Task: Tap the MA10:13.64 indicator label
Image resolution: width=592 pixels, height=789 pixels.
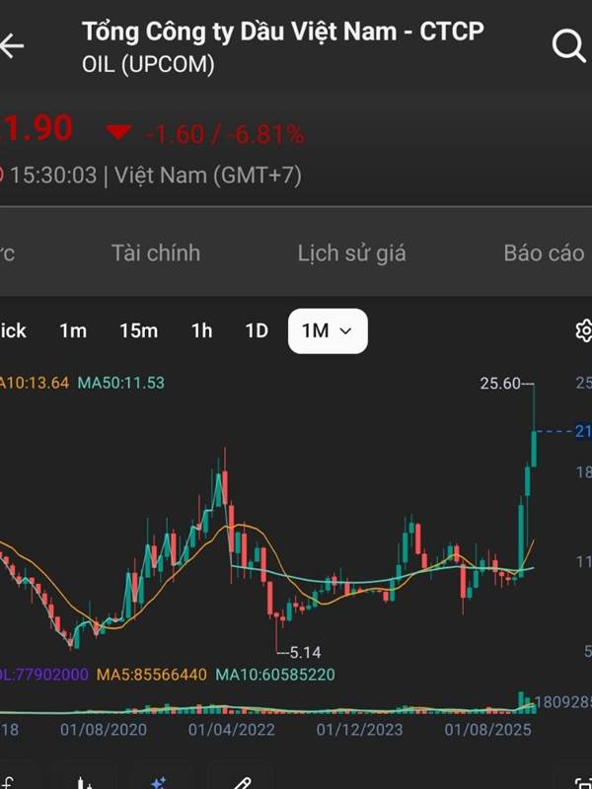Action: coord(35,383)
